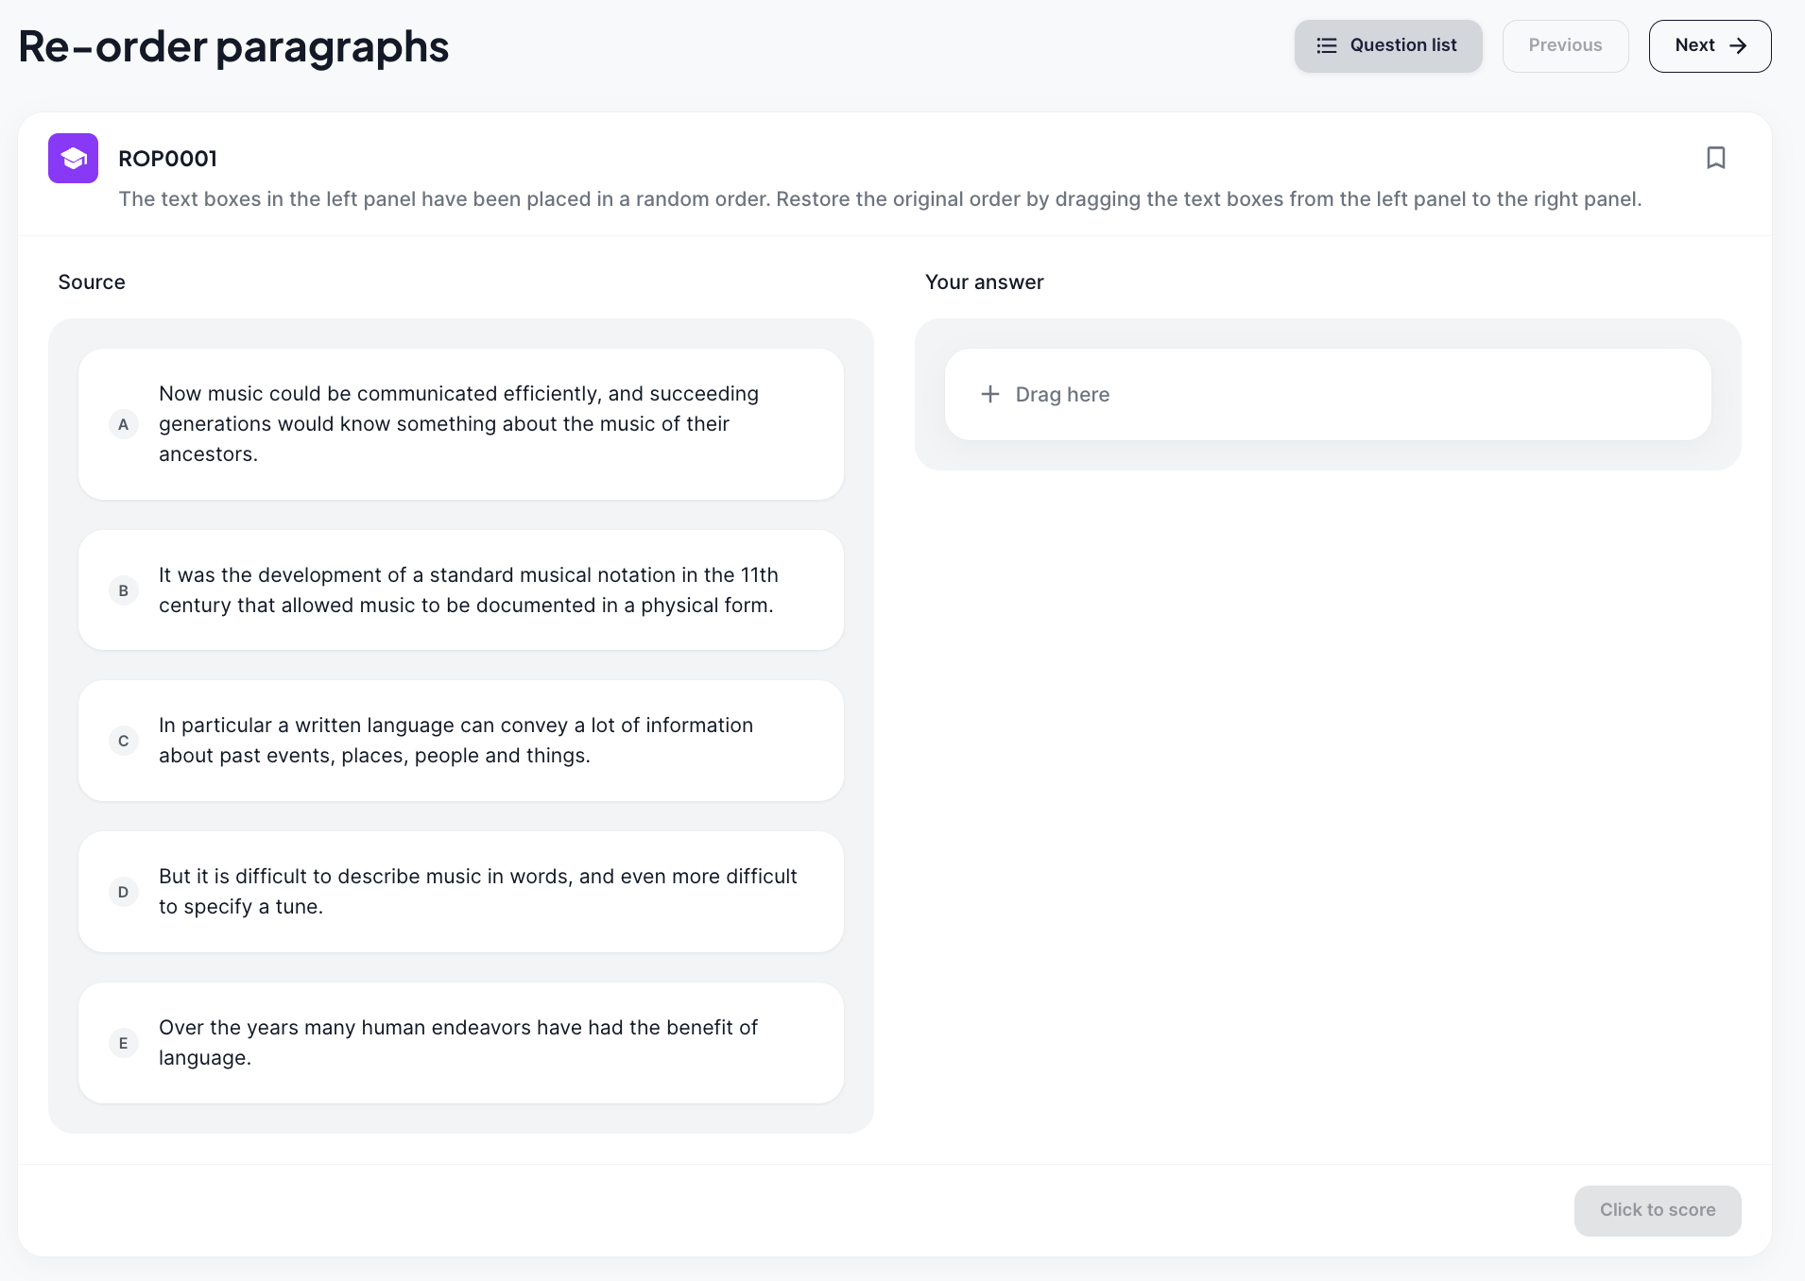
Task: Click the Drag here drop zone
Action: click(x=1328, y=394)
